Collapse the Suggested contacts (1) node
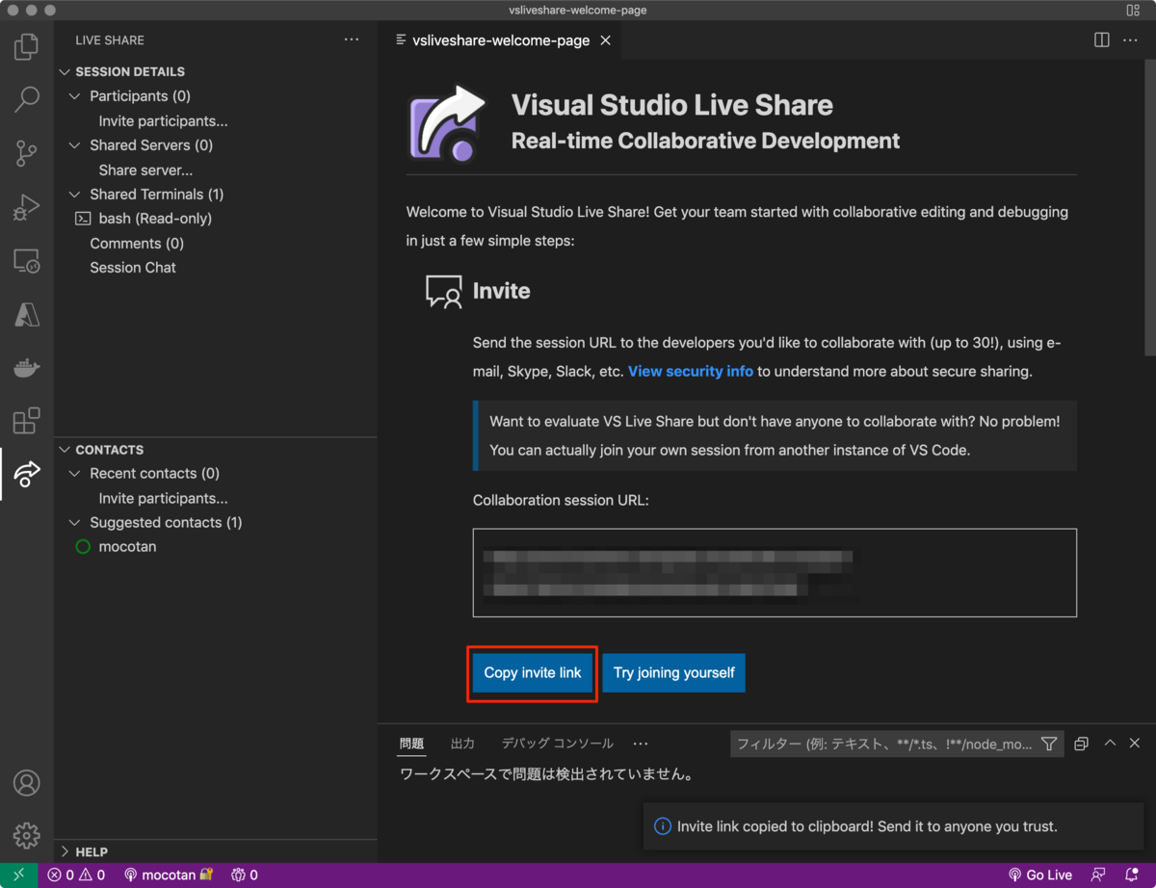This screenshot has width=1156, height=888. point(75,523)
